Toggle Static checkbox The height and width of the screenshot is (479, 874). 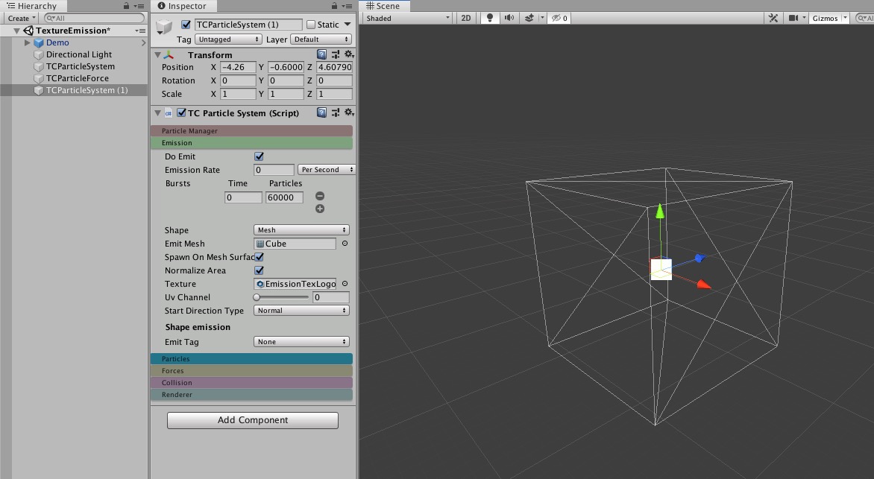pos(311,25)
